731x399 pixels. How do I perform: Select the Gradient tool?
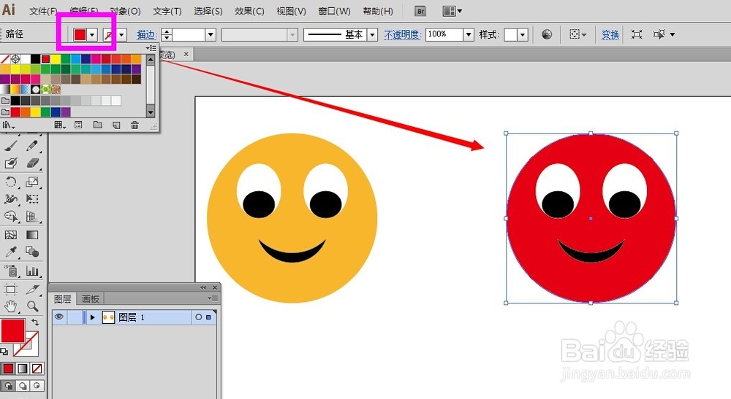(x=32, y=235)
